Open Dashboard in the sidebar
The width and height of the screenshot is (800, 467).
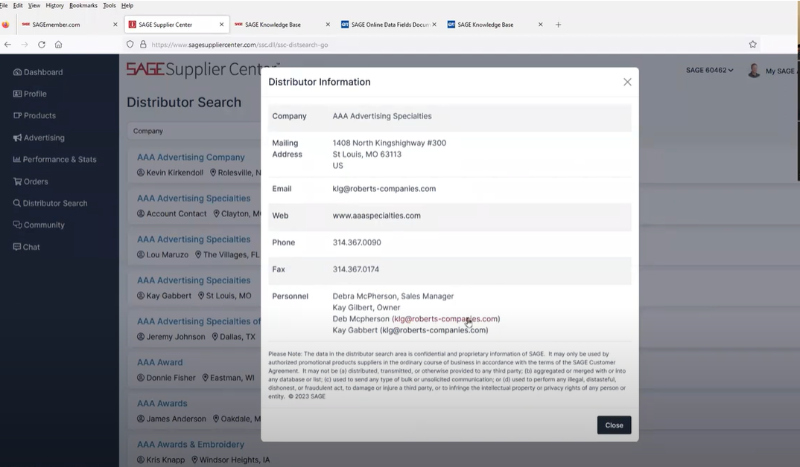(38, 72)
